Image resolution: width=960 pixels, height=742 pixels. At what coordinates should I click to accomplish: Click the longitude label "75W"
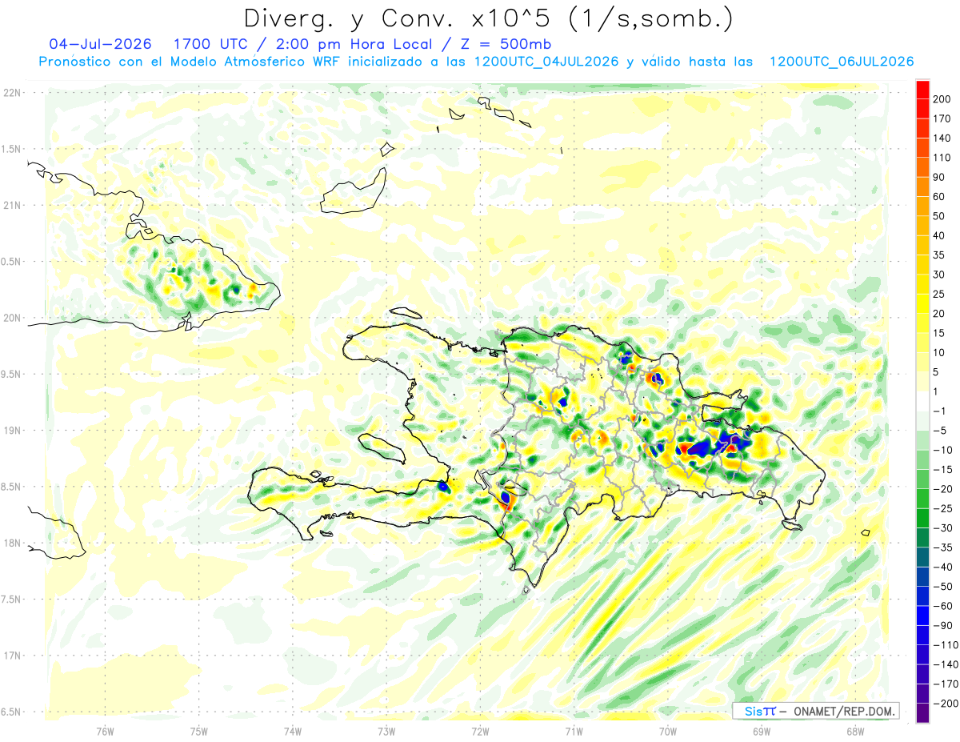coord(199,731)
